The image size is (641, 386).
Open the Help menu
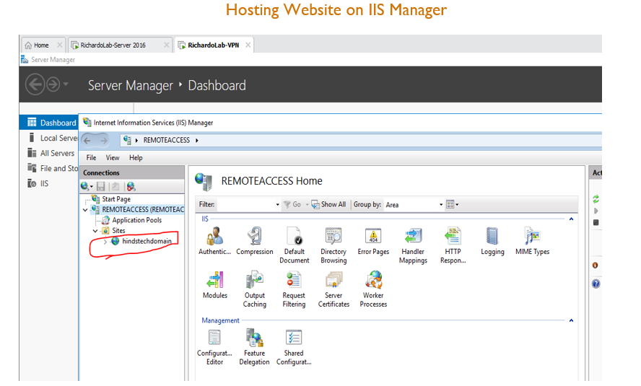pyautogui.click(x=136, y=158)
